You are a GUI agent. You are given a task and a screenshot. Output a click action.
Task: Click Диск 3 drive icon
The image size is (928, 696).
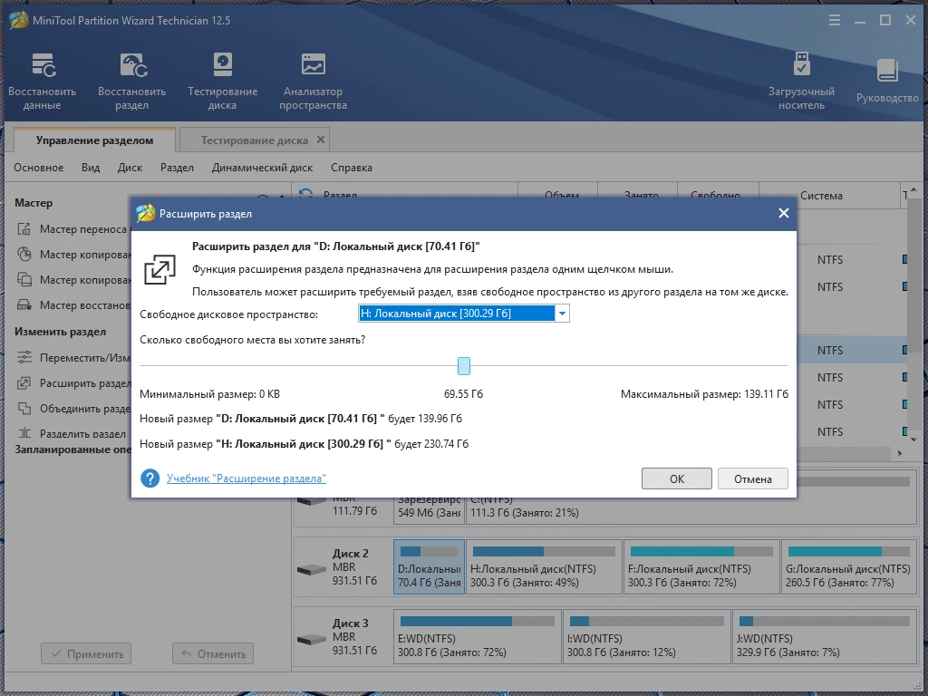312,639
